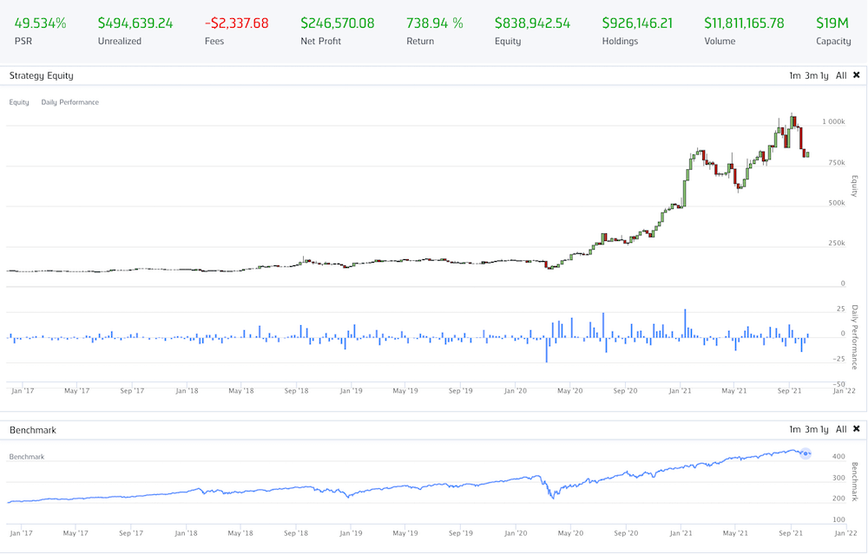Toggle Daily Performance series legend

coord(69,102)
